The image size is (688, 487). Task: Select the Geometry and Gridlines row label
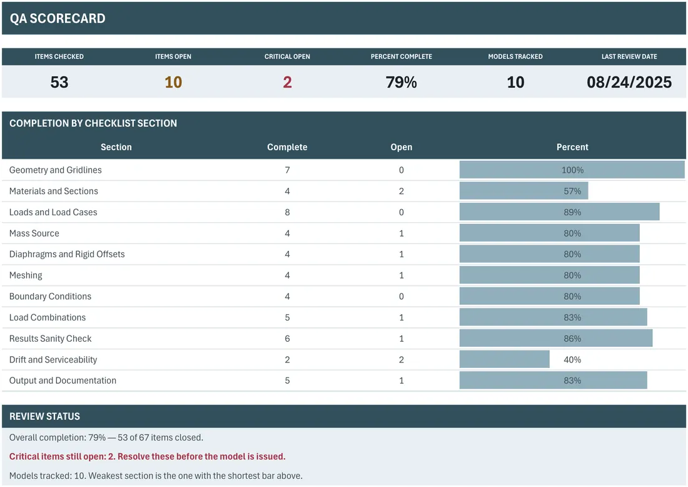[55, 170]
